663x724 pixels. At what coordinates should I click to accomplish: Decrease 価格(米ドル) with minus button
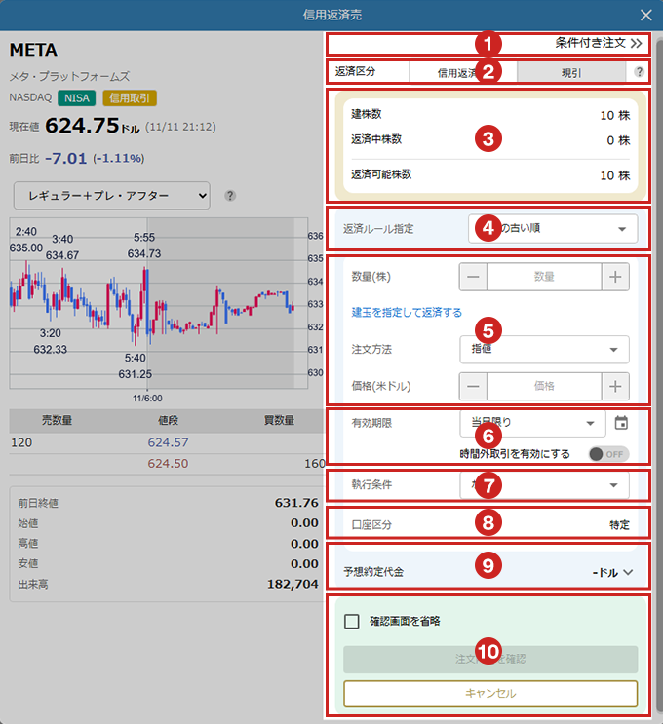pos(473,386)
